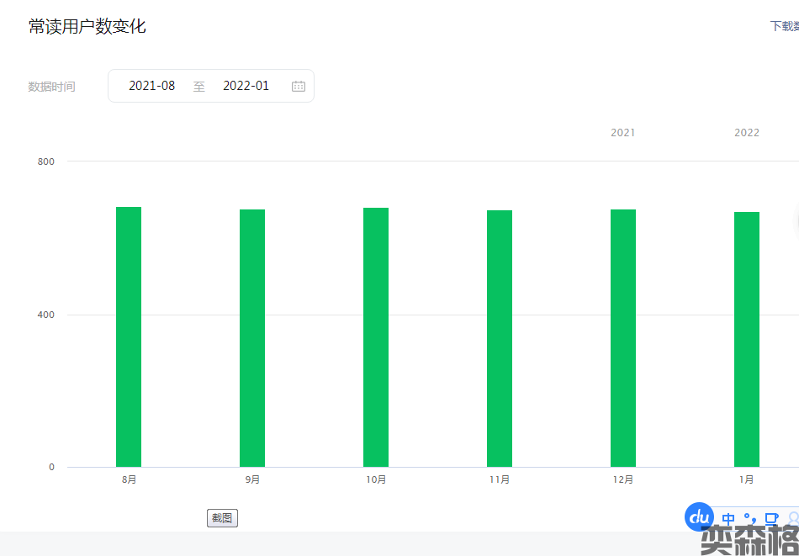Click the 12月 bar in the chart
Viewport: 799px width, 556px height.
[623, 337]
